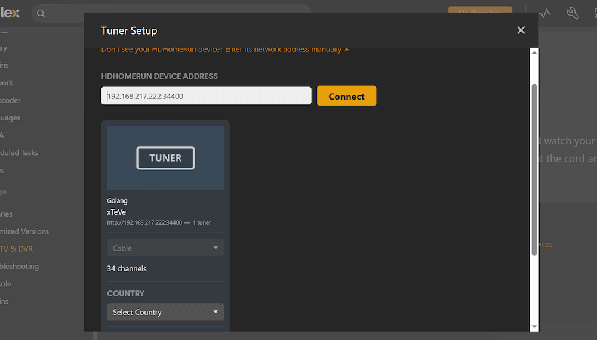Screen dimensions: 597x340
Task: Open Scheduled Tasks in the sidebar
Action: coord(19,153)
